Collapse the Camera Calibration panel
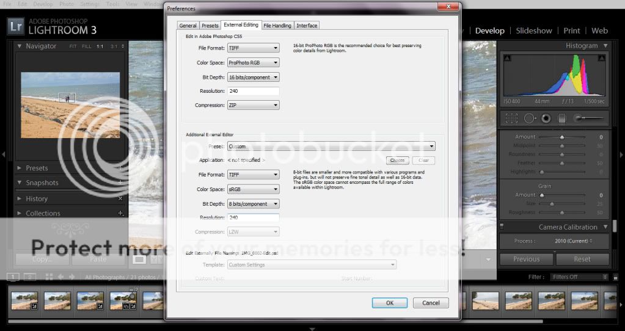This screenshot has height=331, width=625. [605, 227]
